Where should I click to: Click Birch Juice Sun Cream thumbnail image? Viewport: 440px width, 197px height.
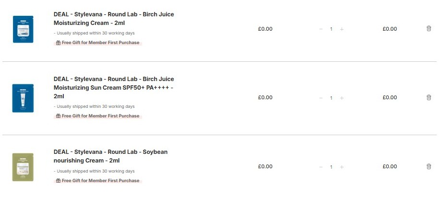tap(23, 98)
